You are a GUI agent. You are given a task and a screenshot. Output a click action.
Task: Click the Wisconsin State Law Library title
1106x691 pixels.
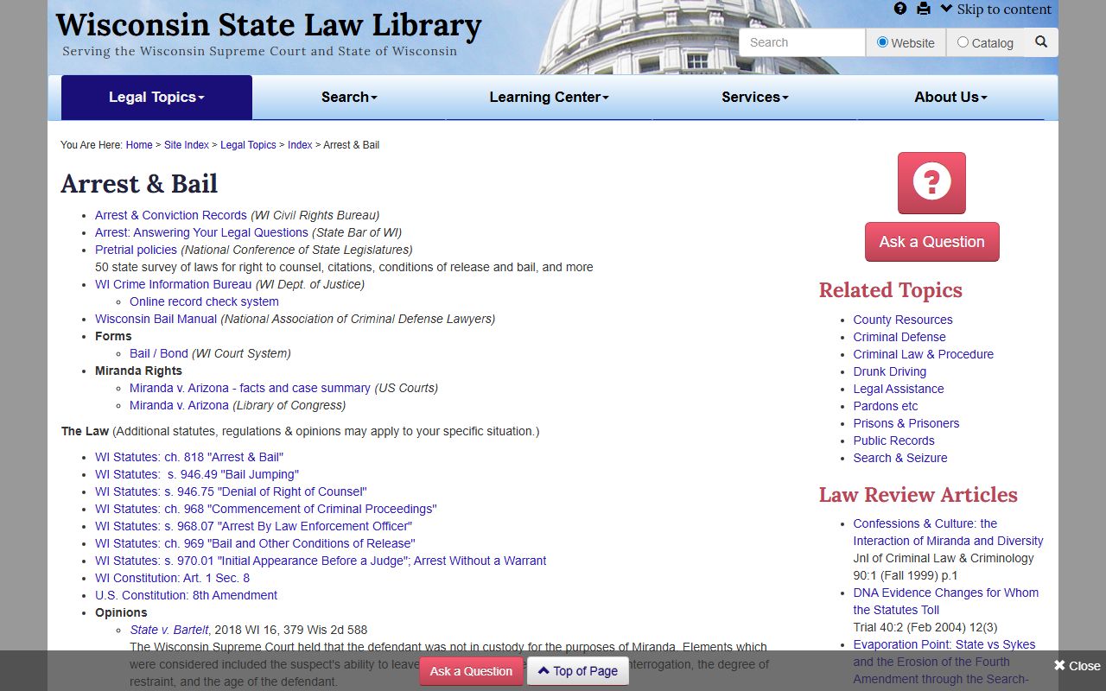tap(269, 24)
